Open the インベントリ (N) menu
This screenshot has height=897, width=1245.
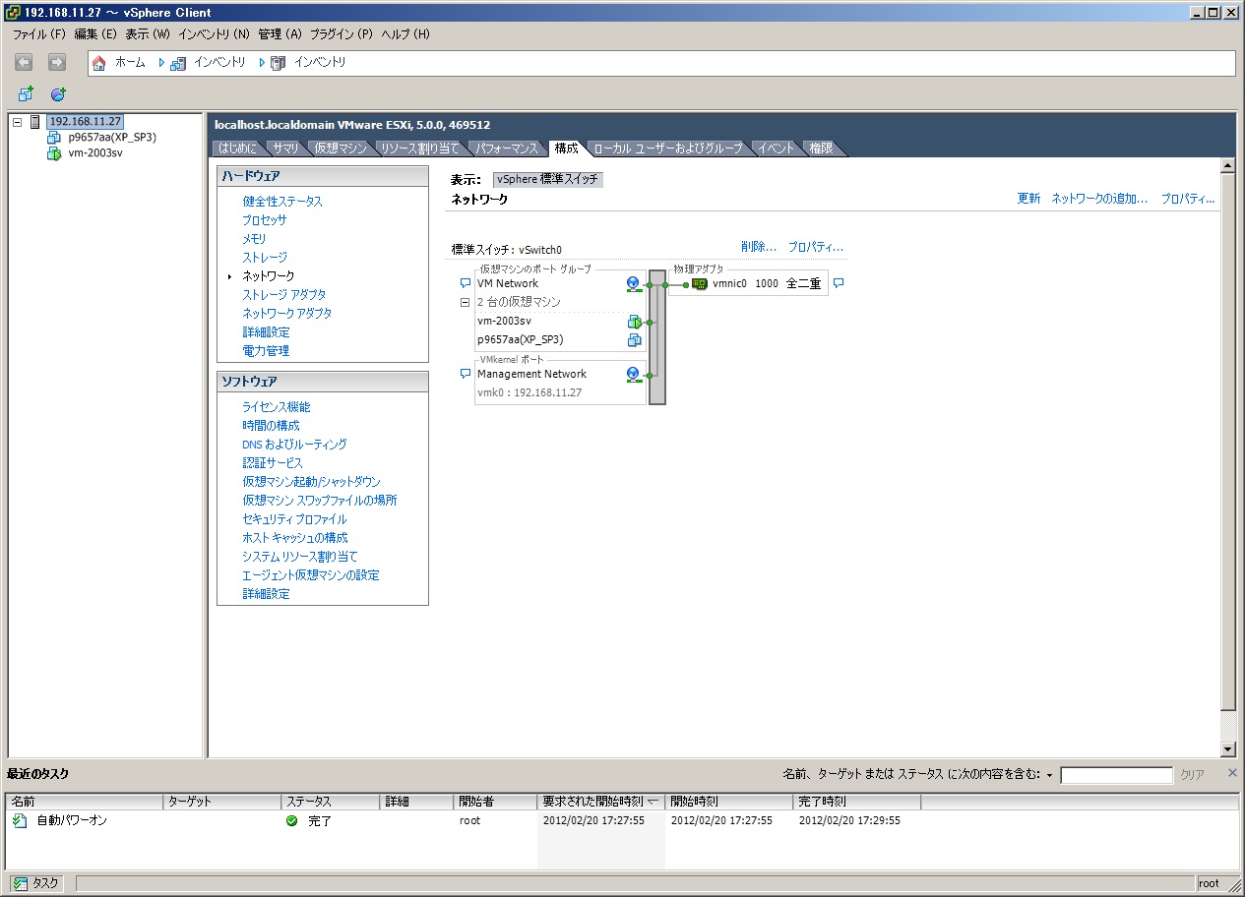point(214,34)
